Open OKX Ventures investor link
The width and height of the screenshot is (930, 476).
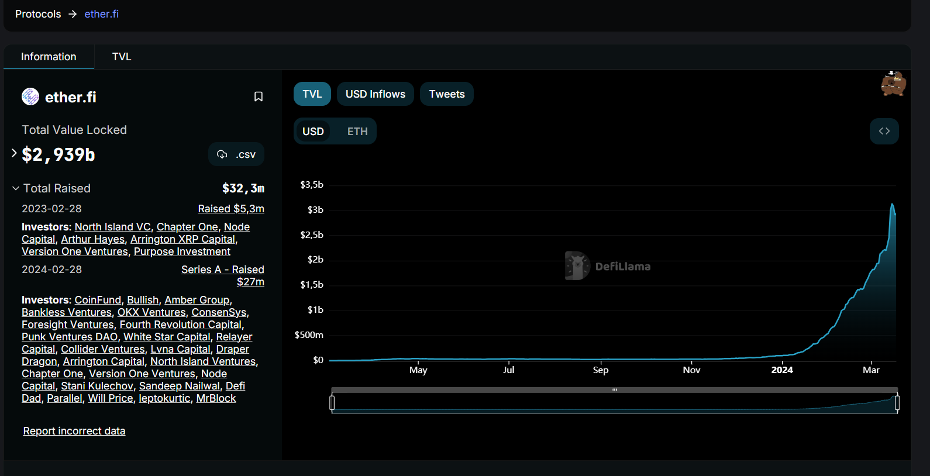click(x=151, y=312)
